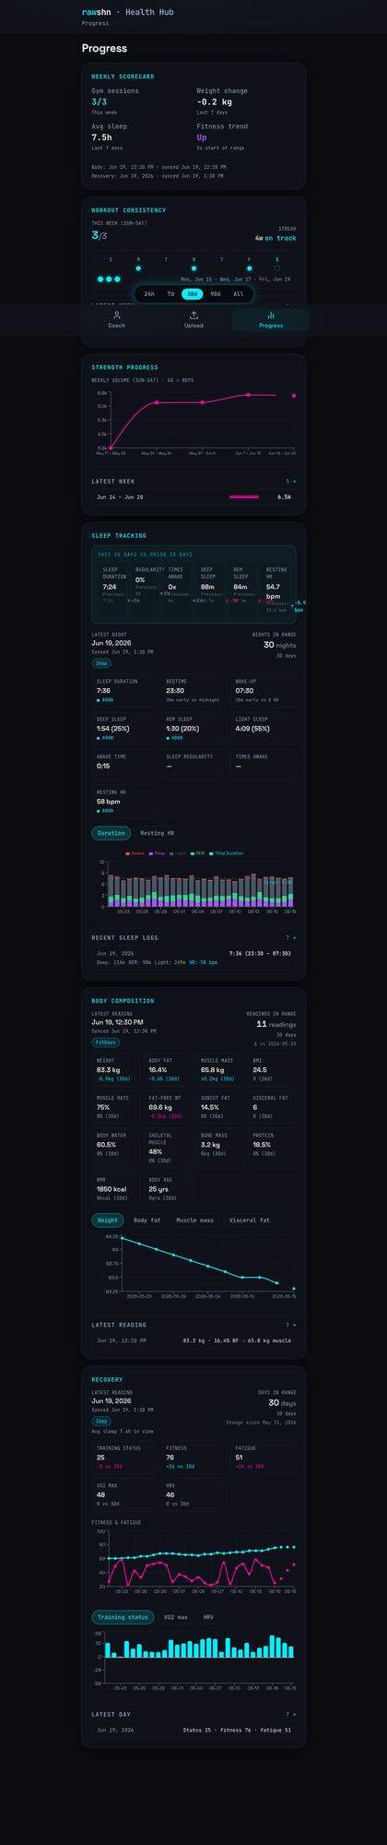Click the FitDays source badge

point(106,1042)
